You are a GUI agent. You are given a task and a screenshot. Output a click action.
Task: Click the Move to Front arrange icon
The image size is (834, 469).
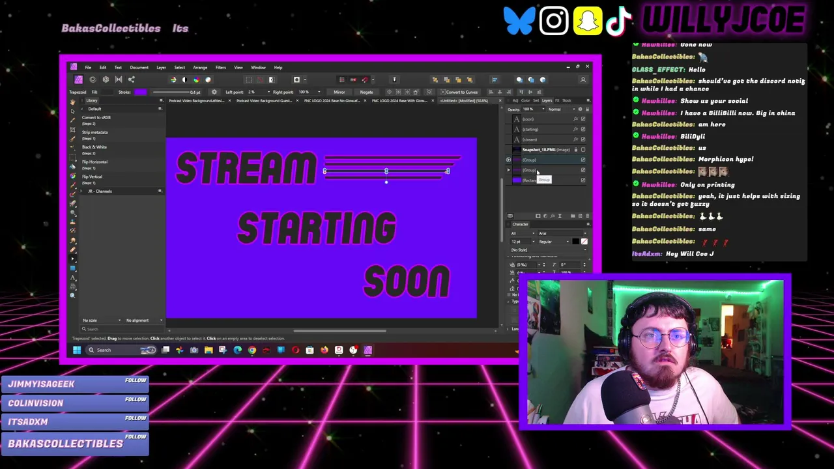(x=470, y=79)
